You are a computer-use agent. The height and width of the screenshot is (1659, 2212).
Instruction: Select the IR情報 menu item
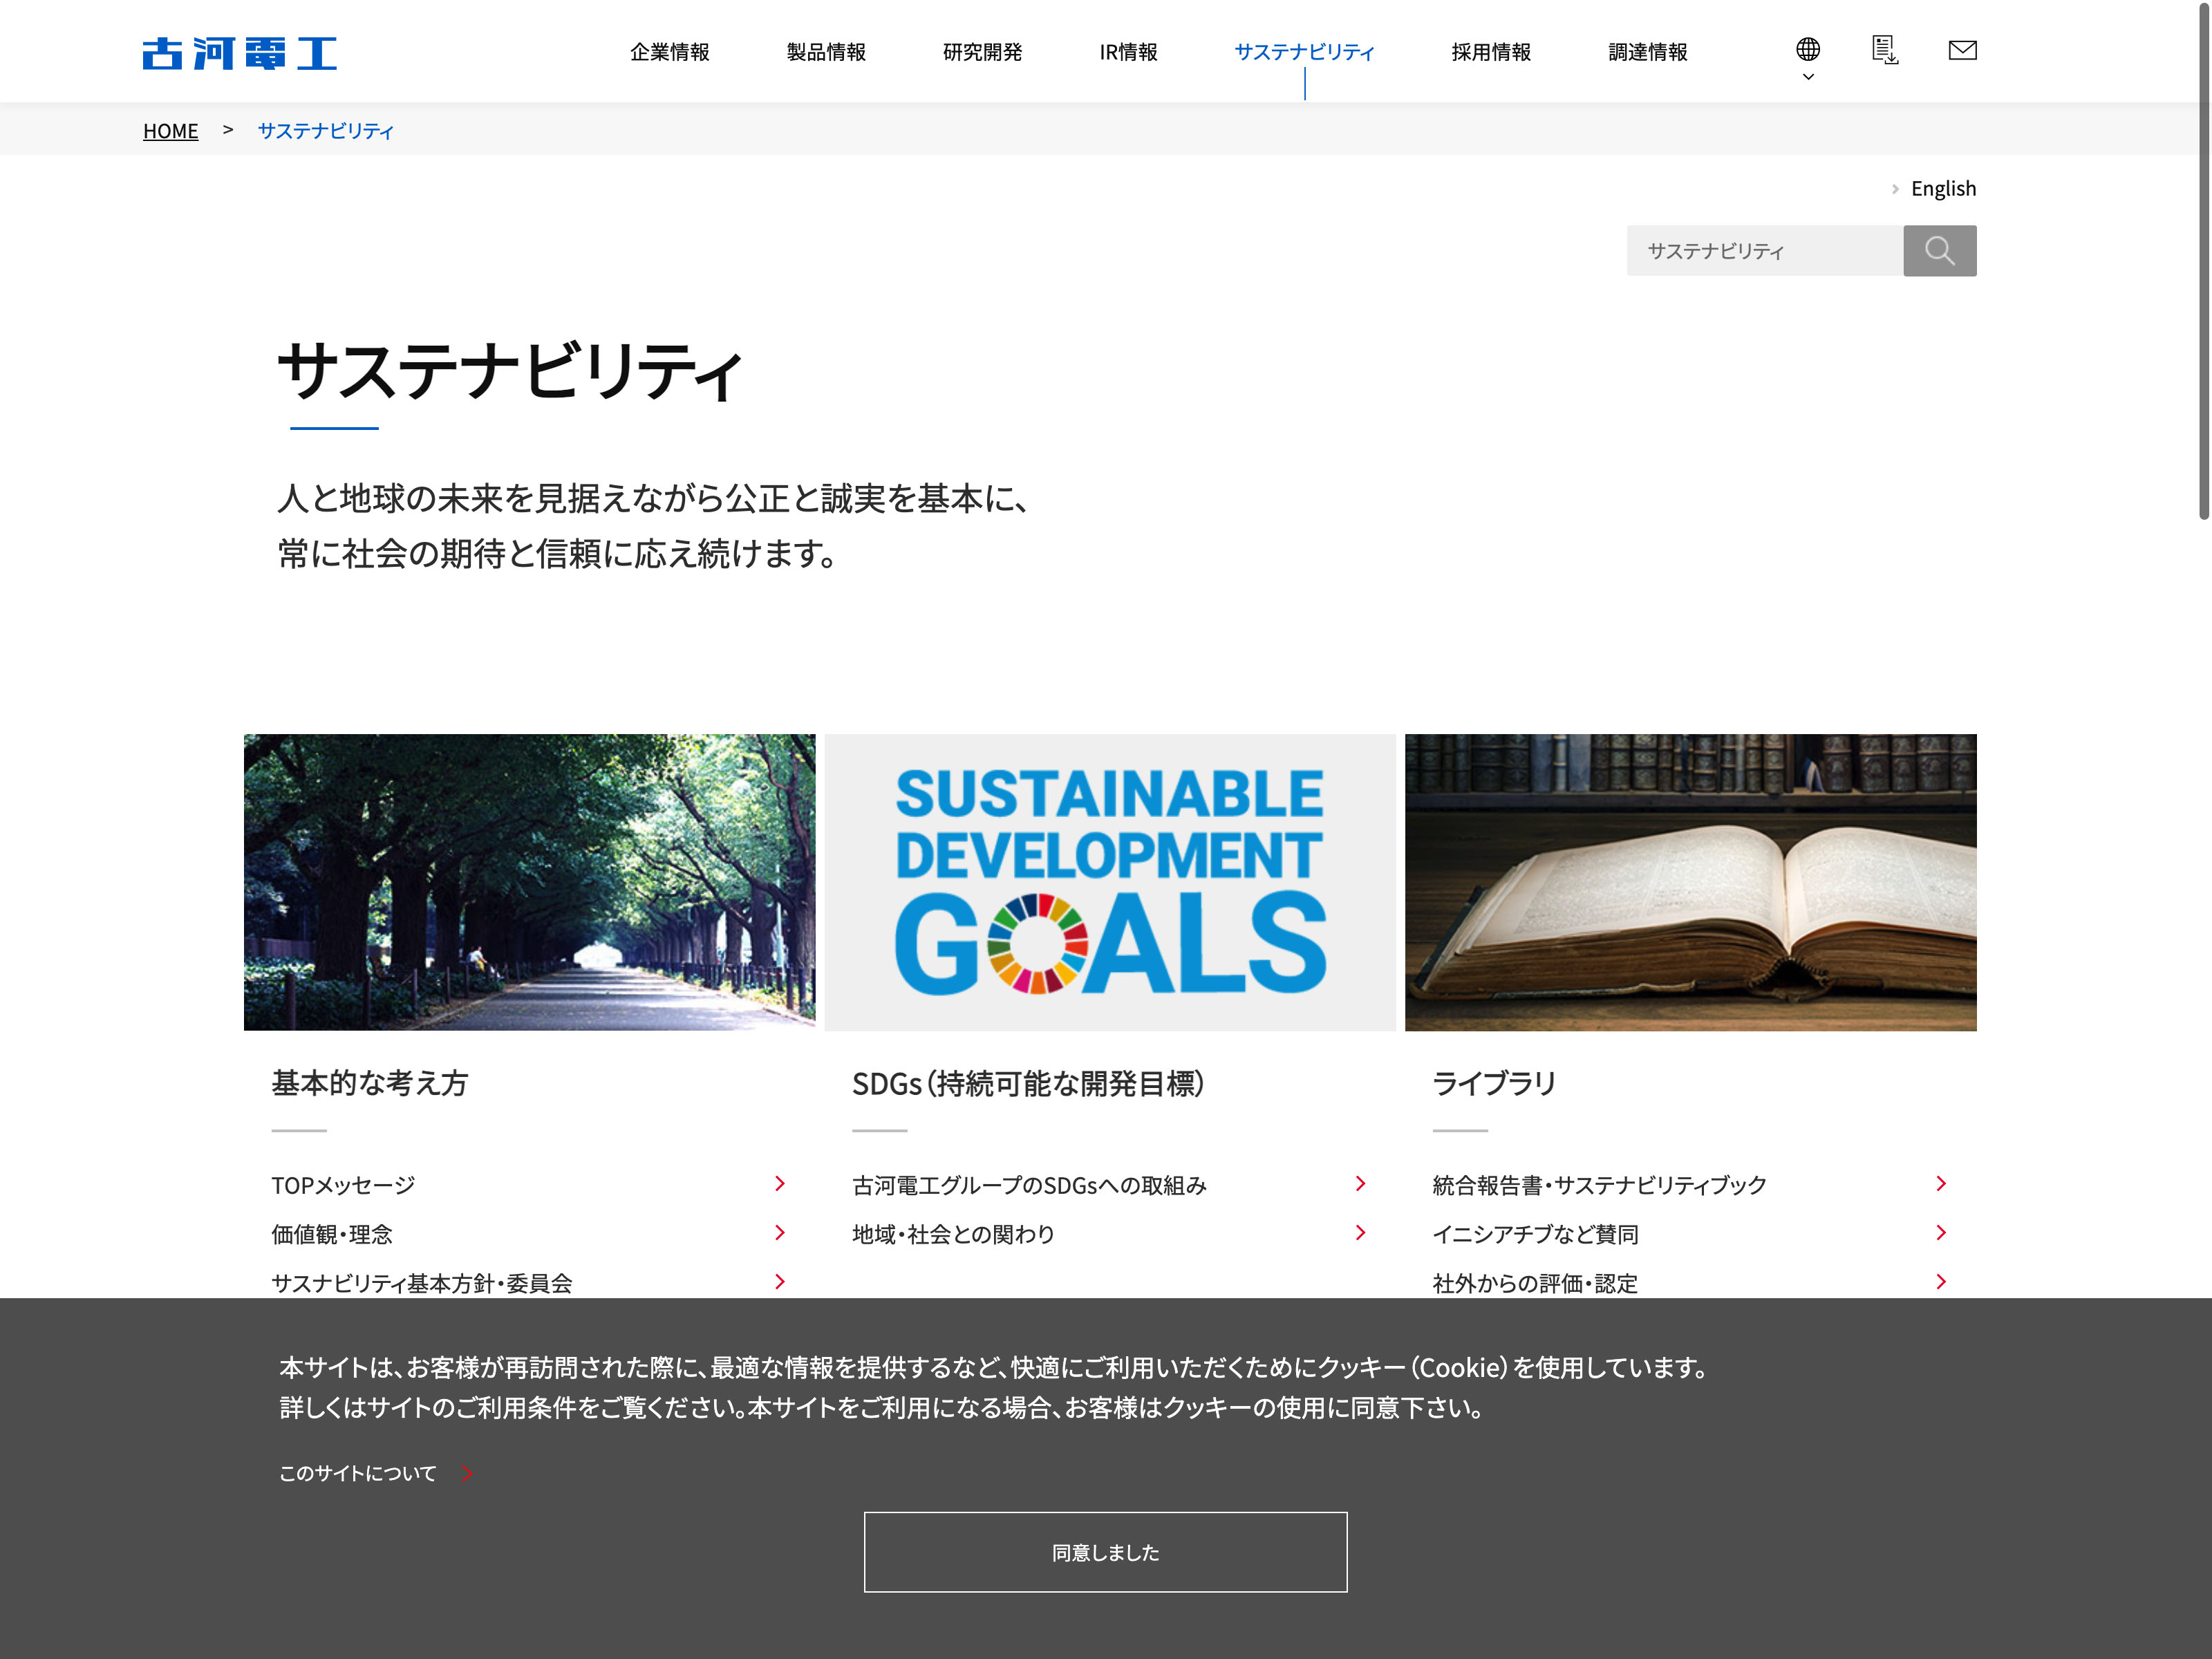click(1127, 52)
